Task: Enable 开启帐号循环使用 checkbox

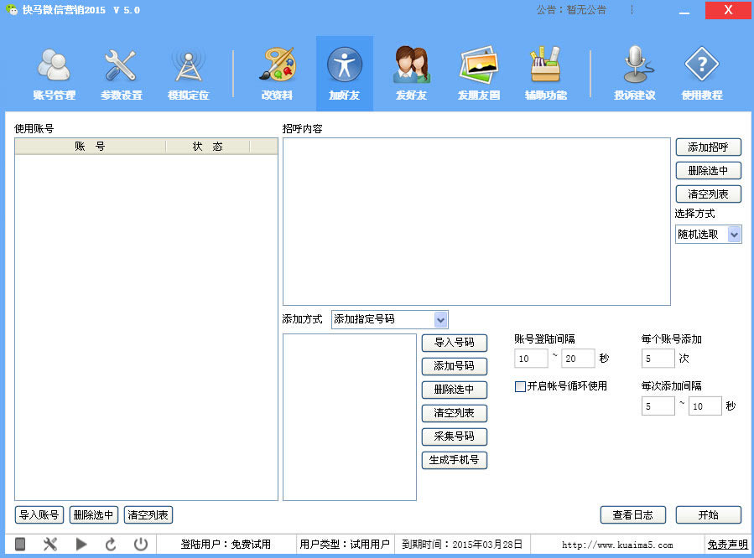Action: pyautogui.click(x=520, y=387)
